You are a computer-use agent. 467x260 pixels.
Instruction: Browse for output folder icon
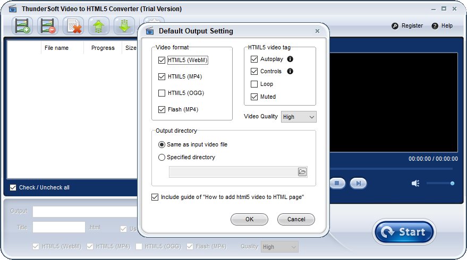(x=302, y=171)
